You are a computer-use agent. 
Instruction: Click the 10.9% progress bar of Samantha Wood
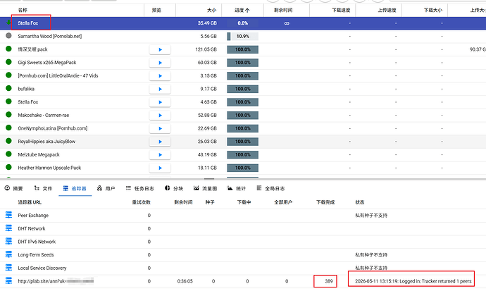[243, 36]
